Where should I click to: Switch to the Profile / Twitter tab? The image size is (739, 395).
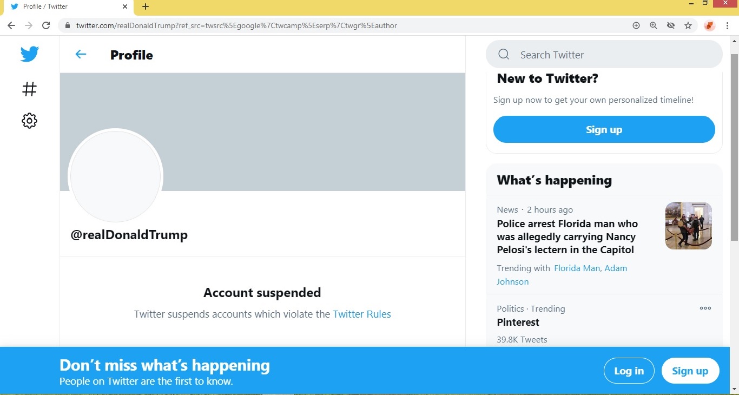click(60, 7)
